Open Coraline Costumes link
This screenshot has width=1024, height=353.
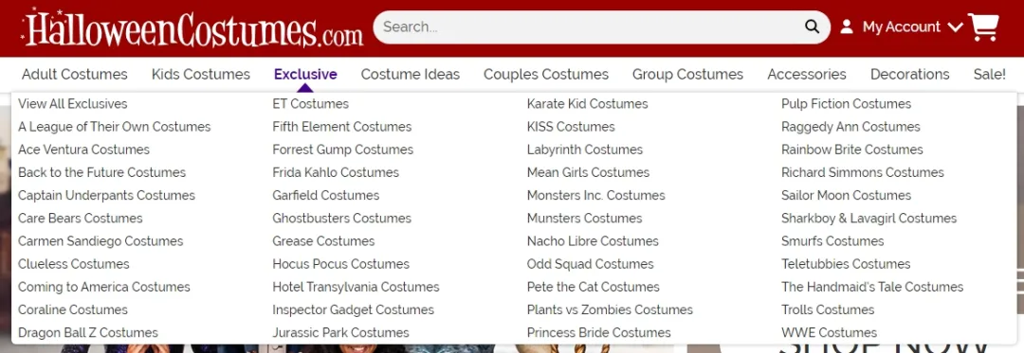[x=72, y=309]
